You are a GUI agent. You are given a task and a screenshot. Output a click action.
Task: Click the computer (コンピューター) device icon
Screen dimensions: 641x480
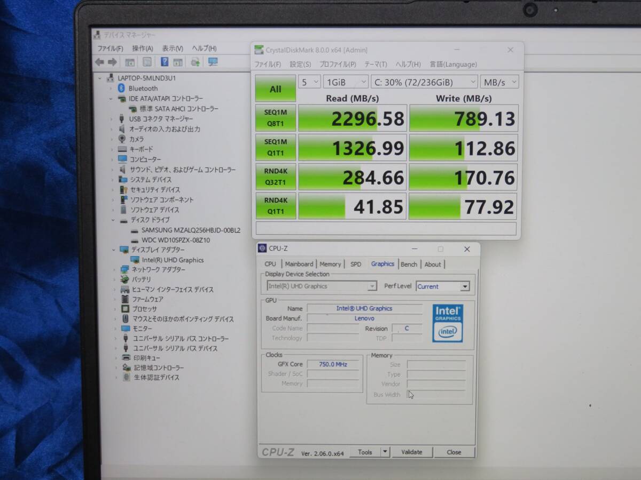coord(122,159)
